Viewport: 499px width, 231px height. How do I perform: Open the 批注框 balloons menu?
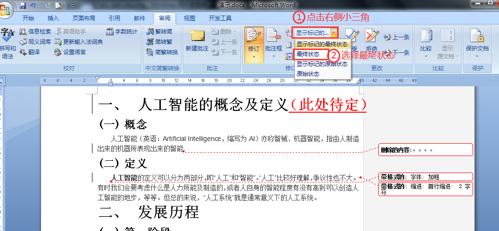coord(274,43)
